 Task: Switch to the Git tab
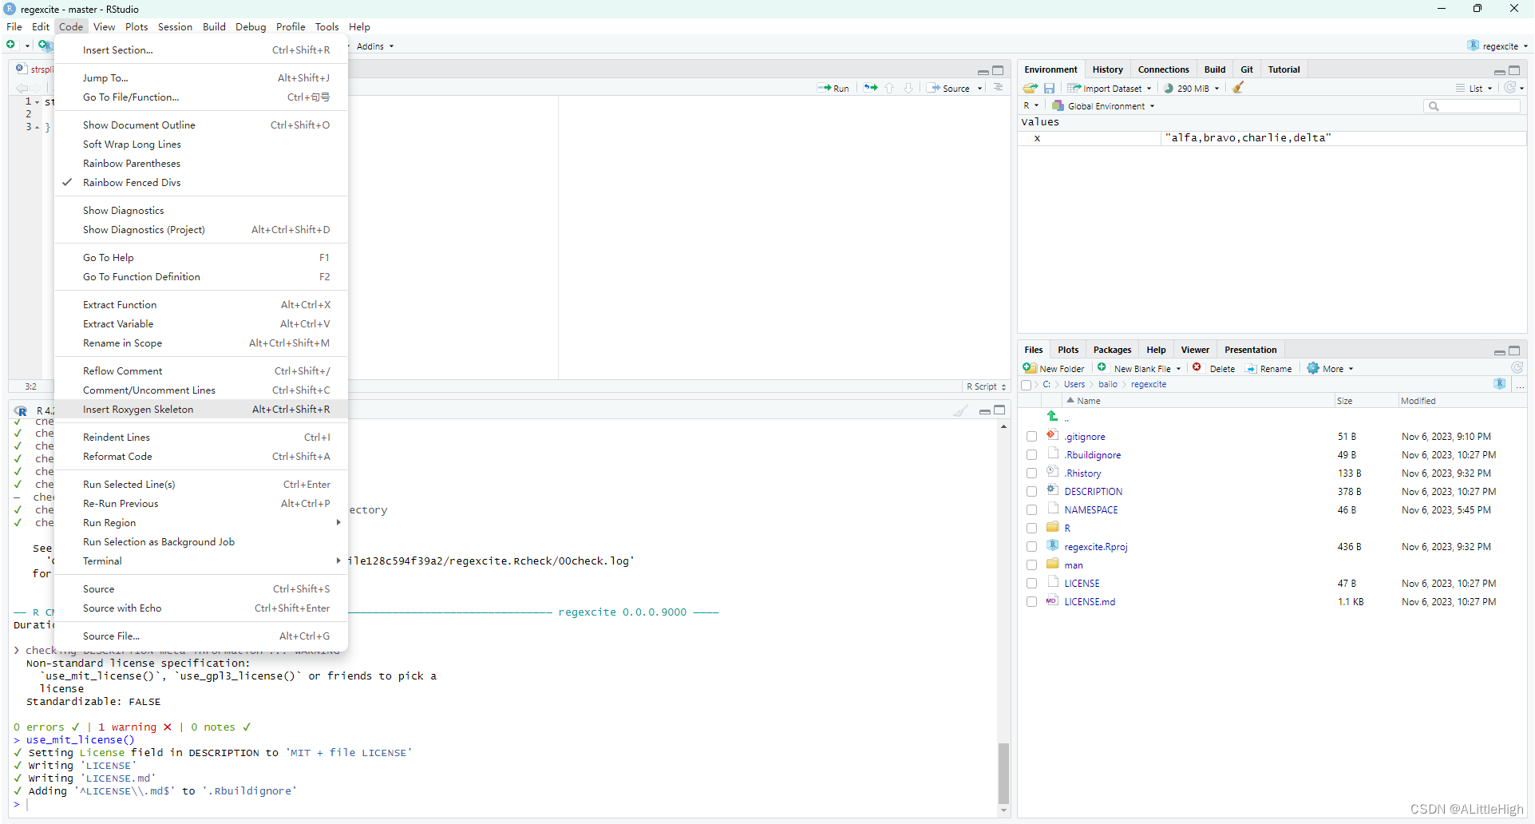pos(1246,69)
